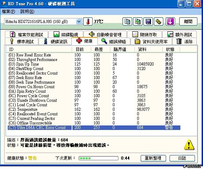Image resolution: width=203 pixels, height=169 pixels.
Task: Select the (09) Power On Hours Count row
Action: tap(94, 87)
